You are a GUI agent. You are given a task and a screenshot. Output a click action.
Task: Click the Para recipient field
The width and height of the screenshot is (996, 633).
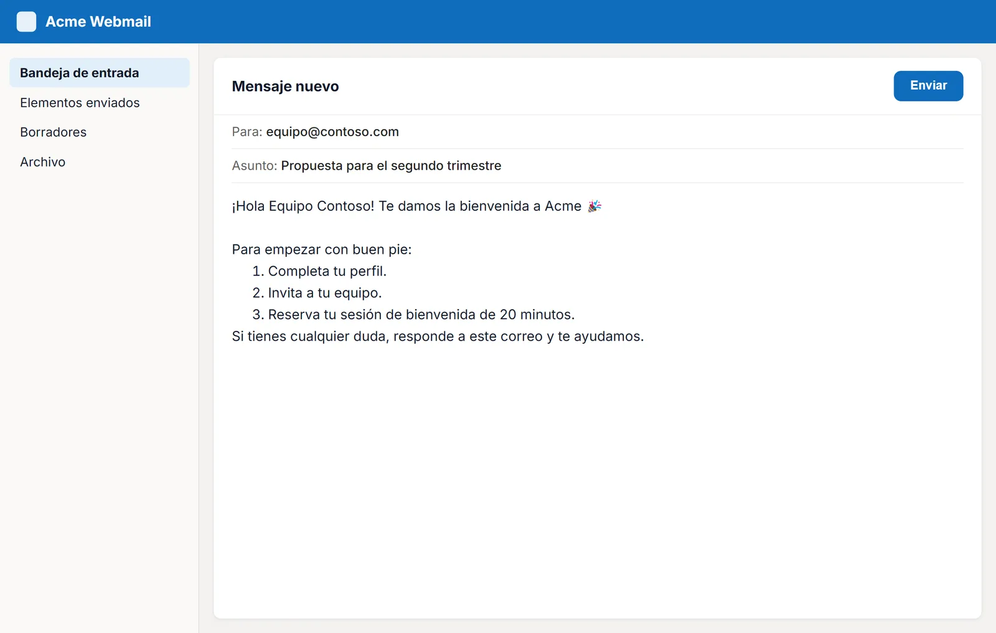click(597, 132)
